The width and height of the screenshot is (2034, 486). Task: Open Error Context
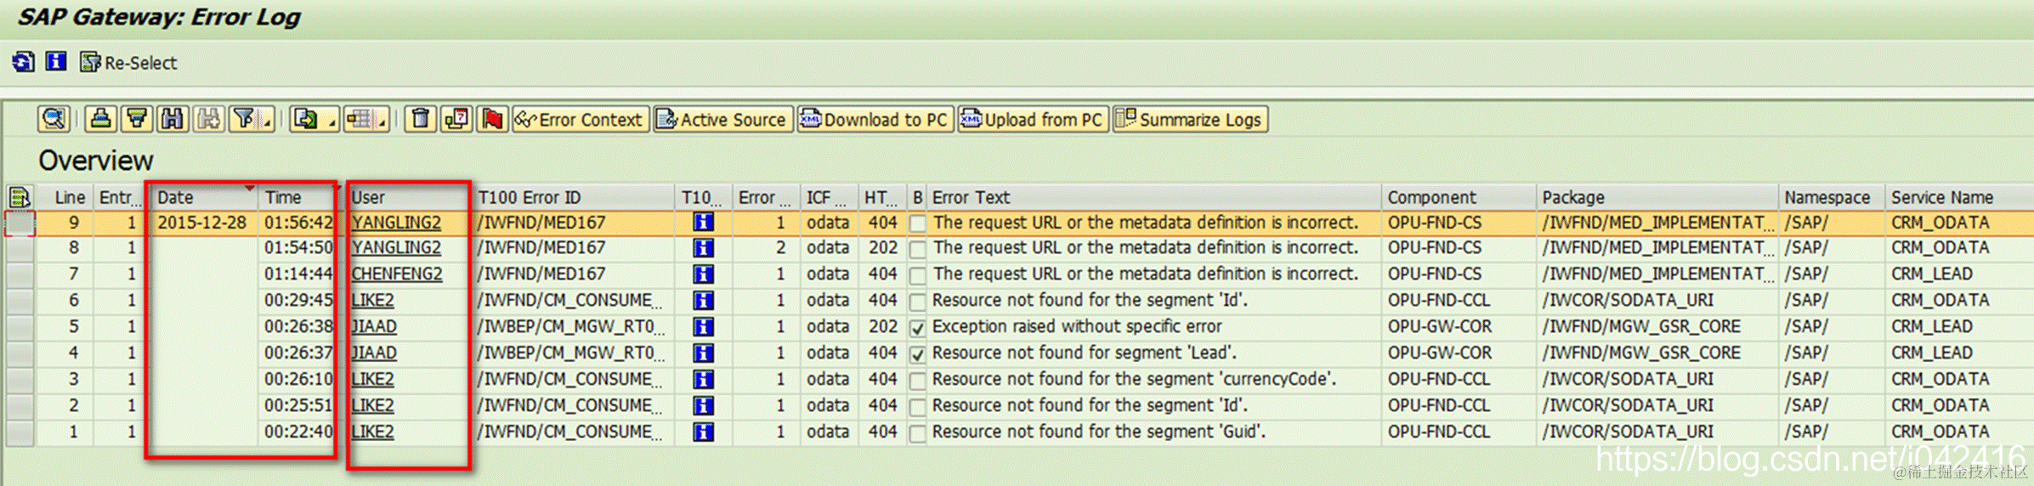581,120
